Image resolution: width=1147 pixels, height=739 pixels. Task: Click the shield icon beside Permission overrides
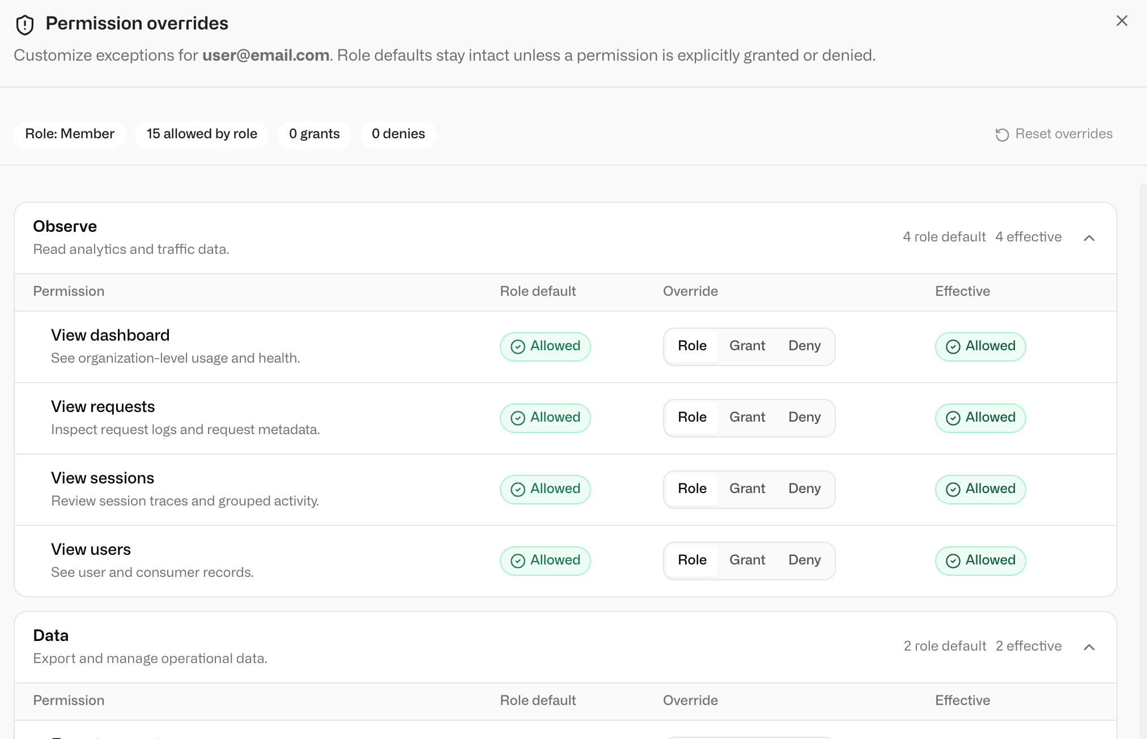tap(25, 24)
